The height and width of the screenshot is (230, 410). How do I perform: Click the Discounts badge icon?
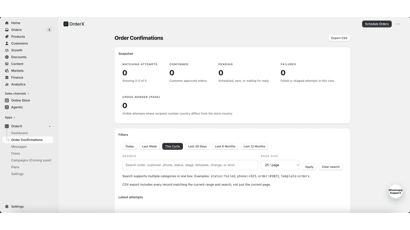tap(7, 57)
